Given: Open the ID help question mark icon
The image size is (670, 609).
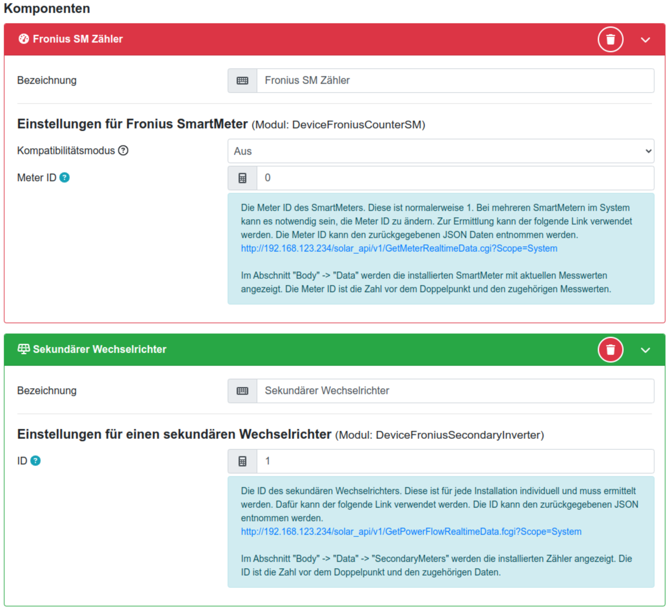Looking at the screenshot, I should (x=35, y=461).
